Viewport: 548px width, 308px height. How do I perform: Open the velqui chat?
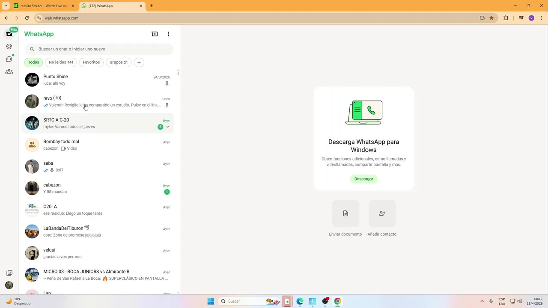point(98,253)
